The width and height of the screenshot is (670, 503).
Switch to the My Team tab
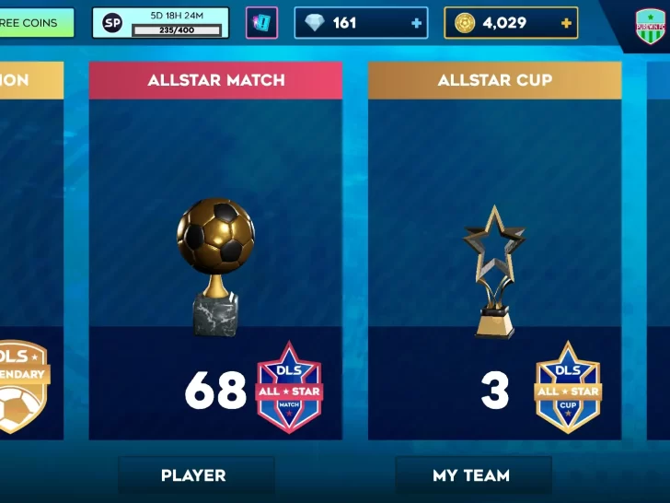(473, 475)
